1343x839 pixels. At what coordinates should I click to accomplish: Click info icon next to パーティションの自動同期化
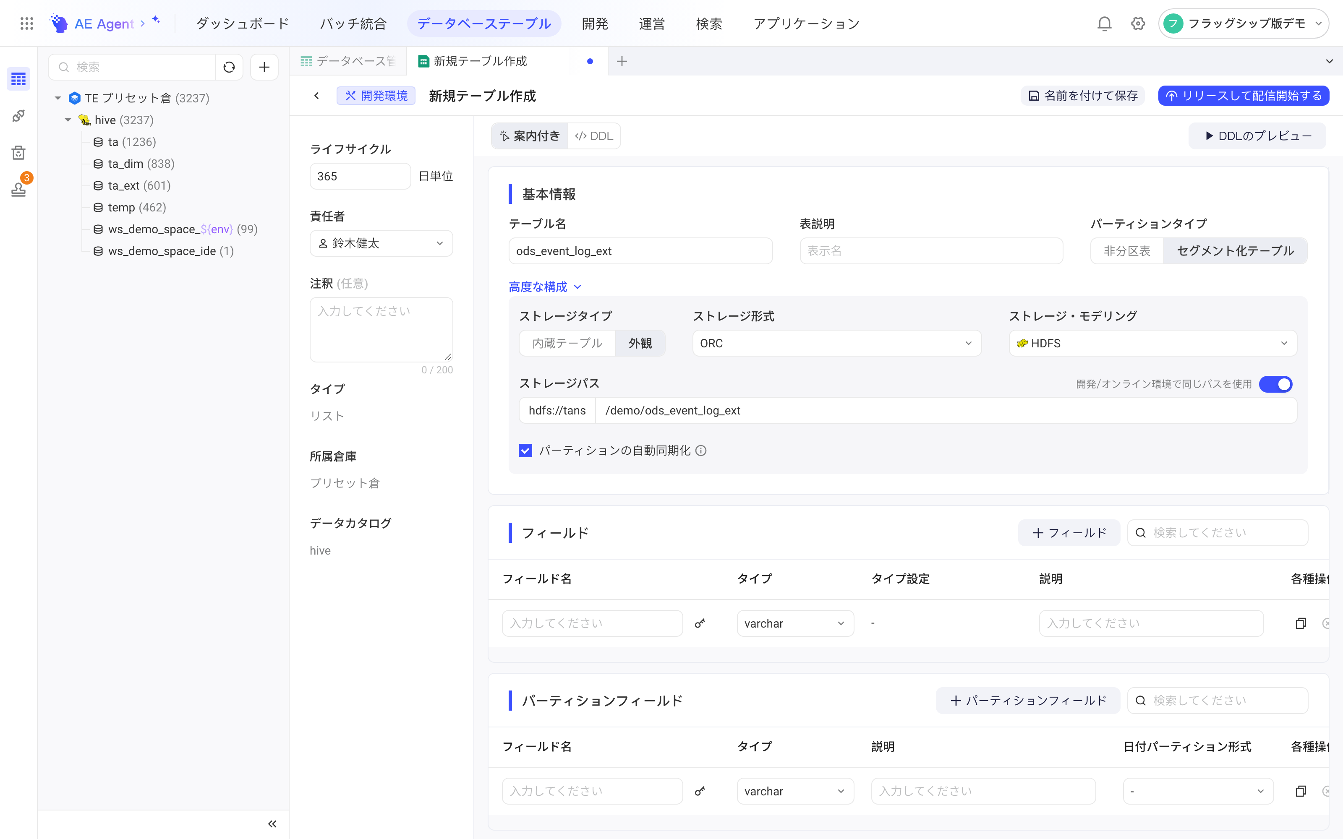click(x=701, y=451)
